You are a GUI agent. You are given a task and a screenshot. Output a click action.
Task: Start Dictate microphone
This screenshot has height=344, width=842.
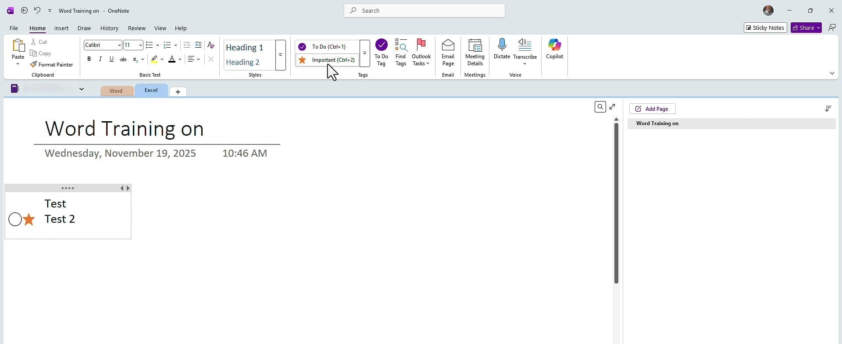(x=502, y=49)
